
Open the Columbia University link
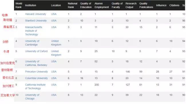click(36, 78)
